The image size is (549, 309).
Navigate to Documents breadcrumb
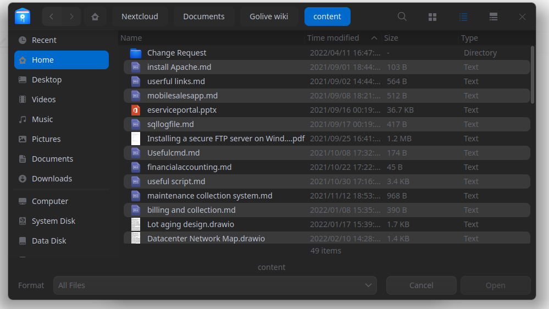pyautogui.click(x=204, y=16)
